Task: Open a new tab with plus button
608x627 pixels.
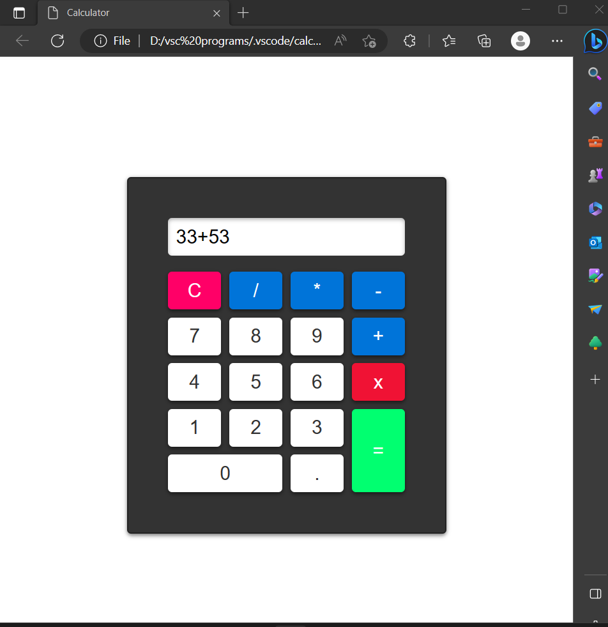Action: [243, 13]
